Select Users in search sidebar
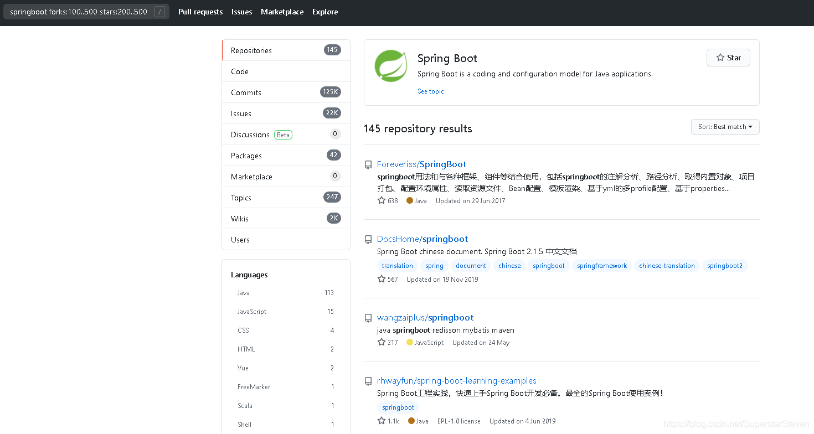Viewport: 814px width, 434px height. 286,240
